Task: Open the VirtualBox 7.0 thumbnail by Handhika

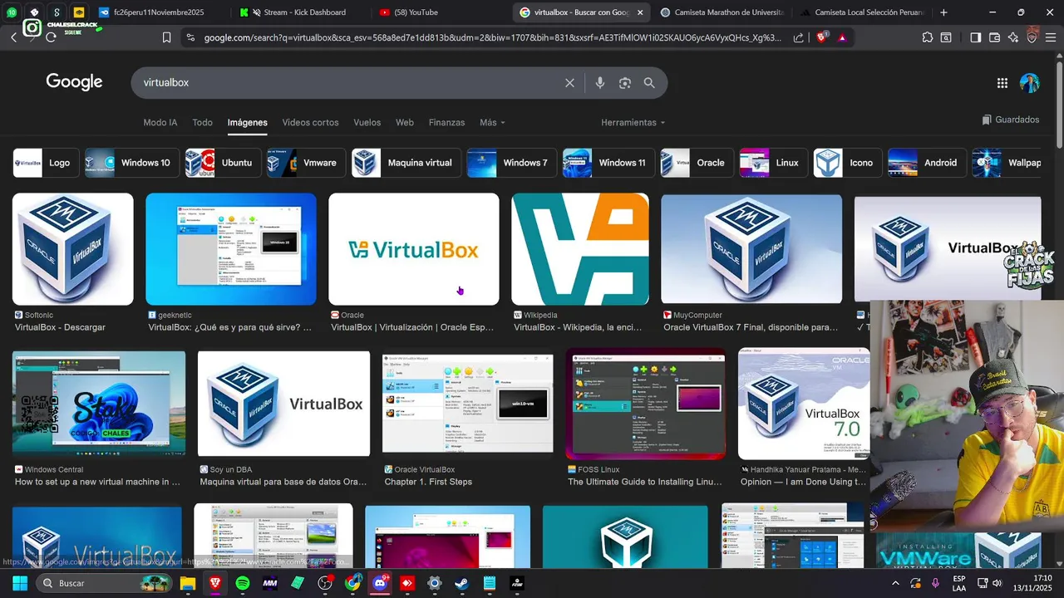Action: [804, 404]
